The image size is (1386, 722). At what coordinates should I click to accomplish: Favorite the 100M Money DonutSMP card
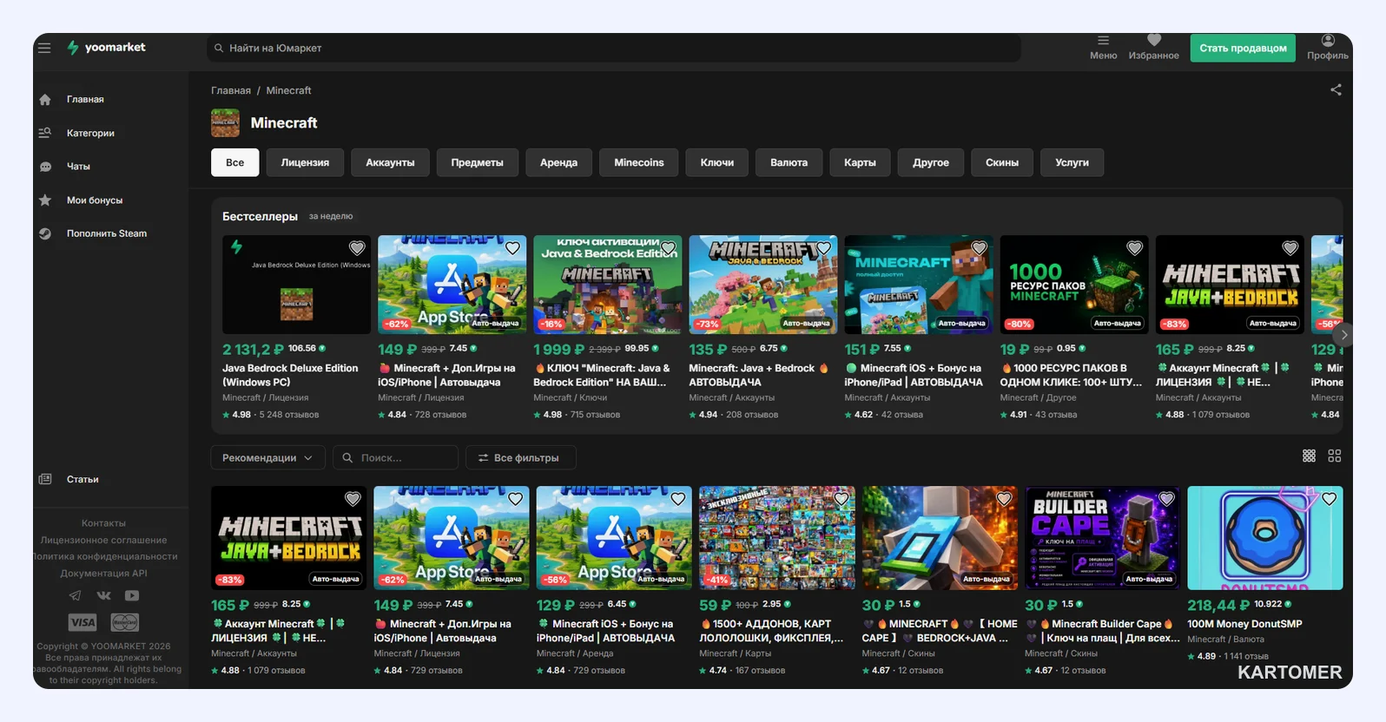tap(1329, 499)
